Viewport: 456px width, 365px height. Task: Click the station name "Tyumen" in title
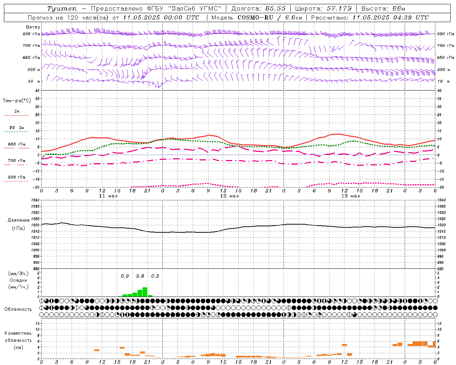click(62, 9)
